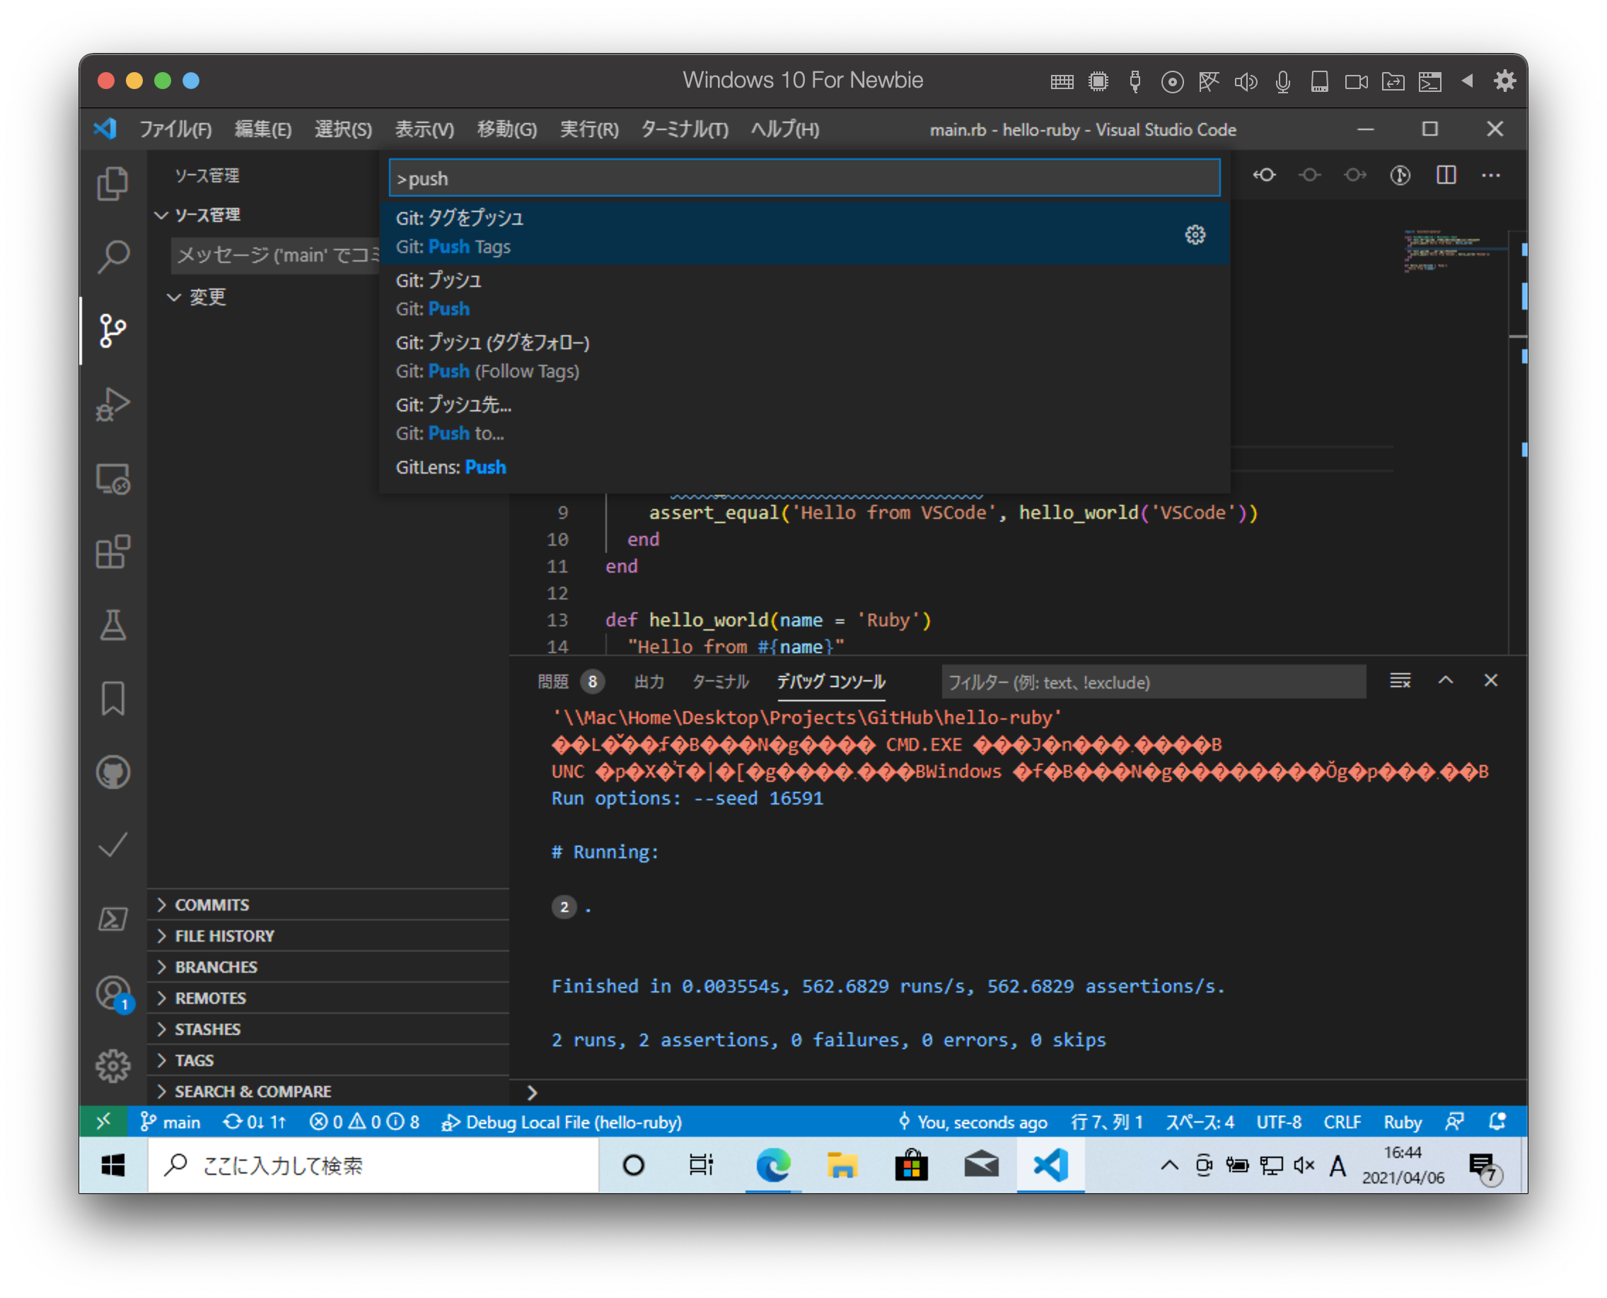Toggle the notifications bell in the status bar

click(x=1495, y=1121)
